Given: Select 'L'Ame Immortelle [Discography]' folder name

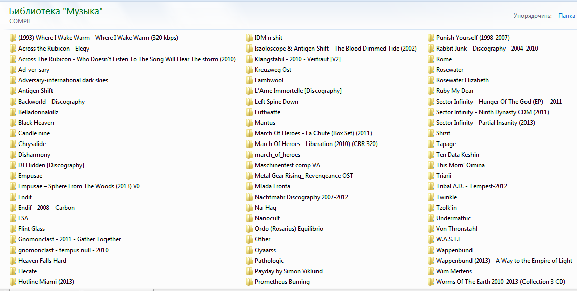Looking at the screenshot, I should tap(298, 90).
